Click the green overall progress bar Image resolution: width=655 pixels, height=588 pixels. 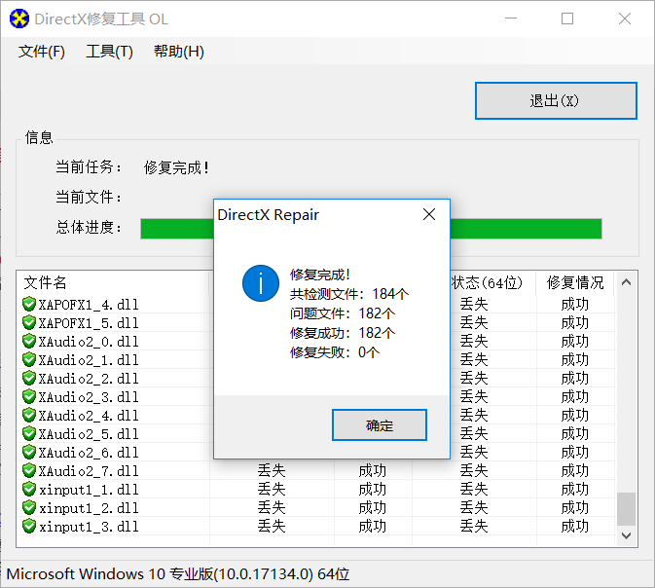click(x=371, y=229)
